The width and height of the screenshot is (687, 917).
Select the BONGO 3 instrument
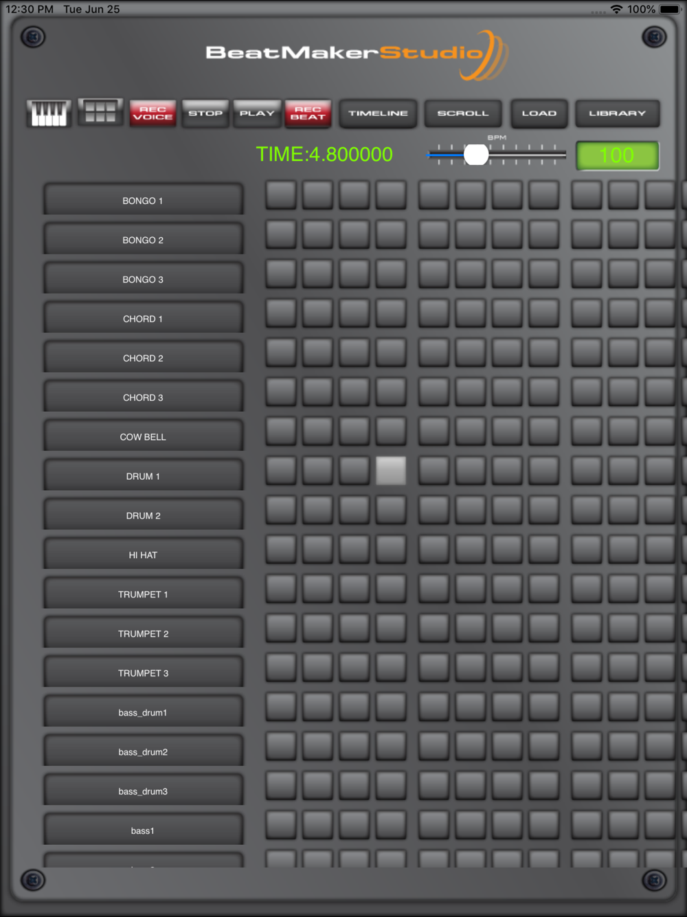143,278
